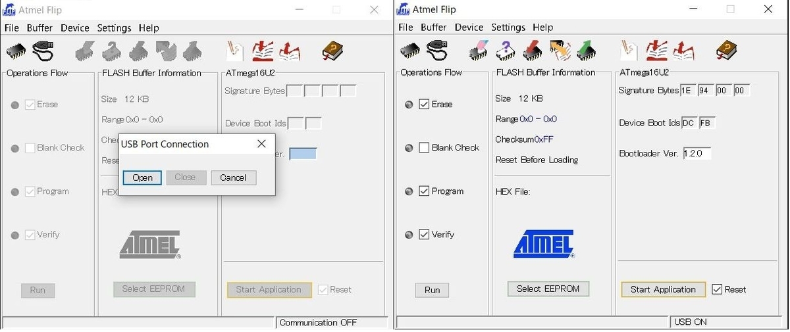Screen dimensions: 790x332
Task: Click Program Target Device red-arrow icon, right window
Action: (532, 50)
